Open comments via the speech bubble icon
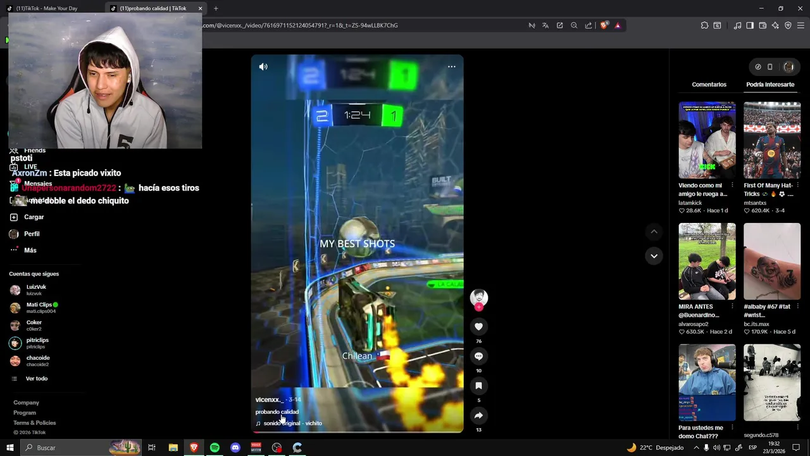 coord(478,357)
